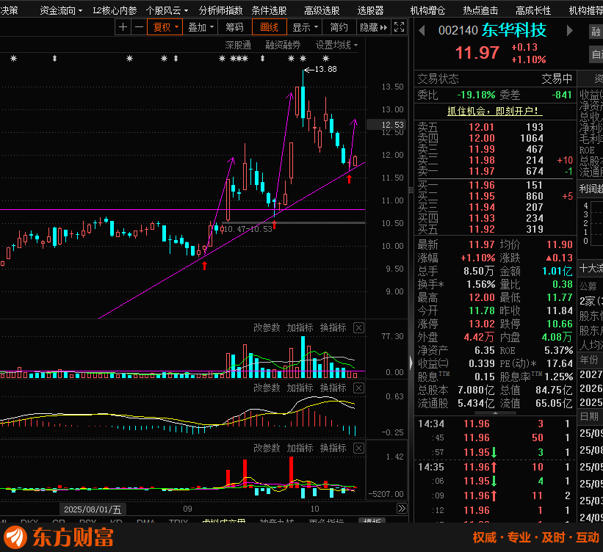Open 分析师指数 menu

[221, 10]
